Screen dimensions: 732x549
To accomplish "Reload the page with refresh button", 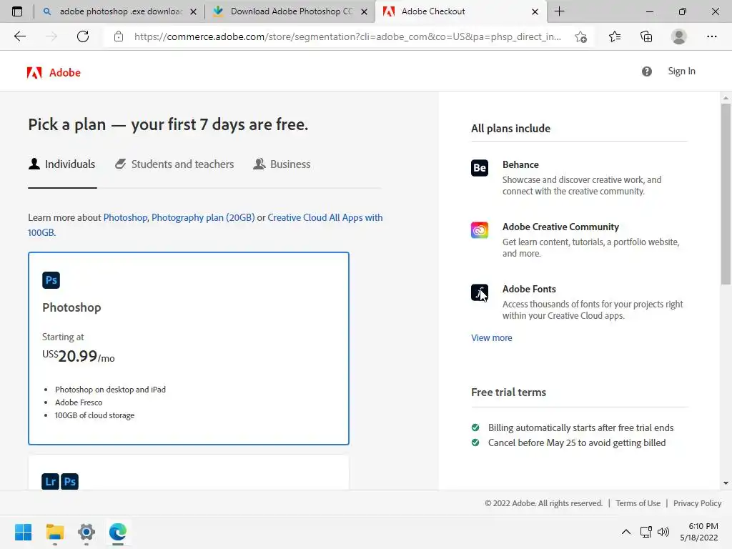I will click(83, 36).
